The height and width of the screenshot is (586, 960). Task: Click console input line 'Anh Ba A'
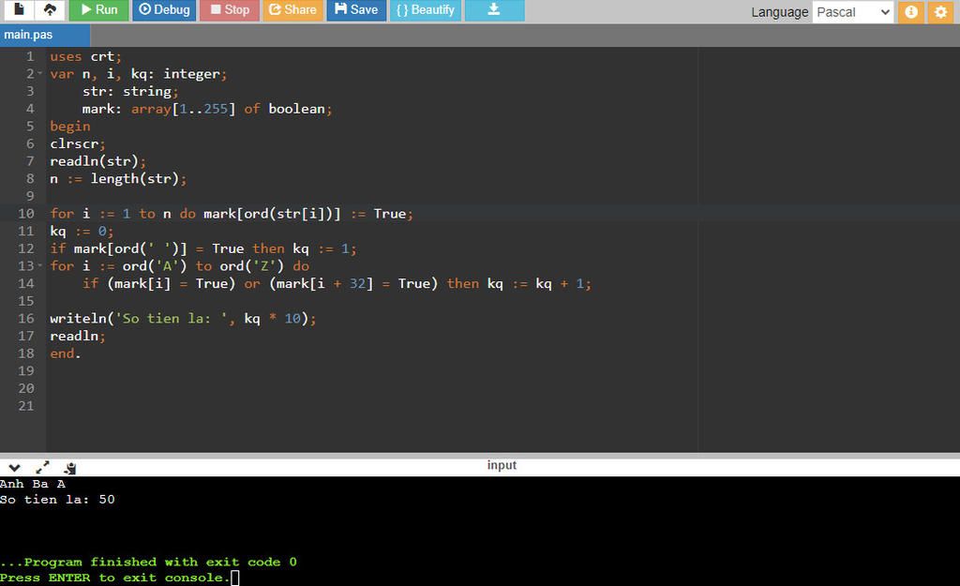click(33, 483)
